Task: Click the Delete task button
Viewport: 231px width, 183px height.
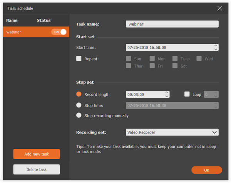Action: point(37,170)
